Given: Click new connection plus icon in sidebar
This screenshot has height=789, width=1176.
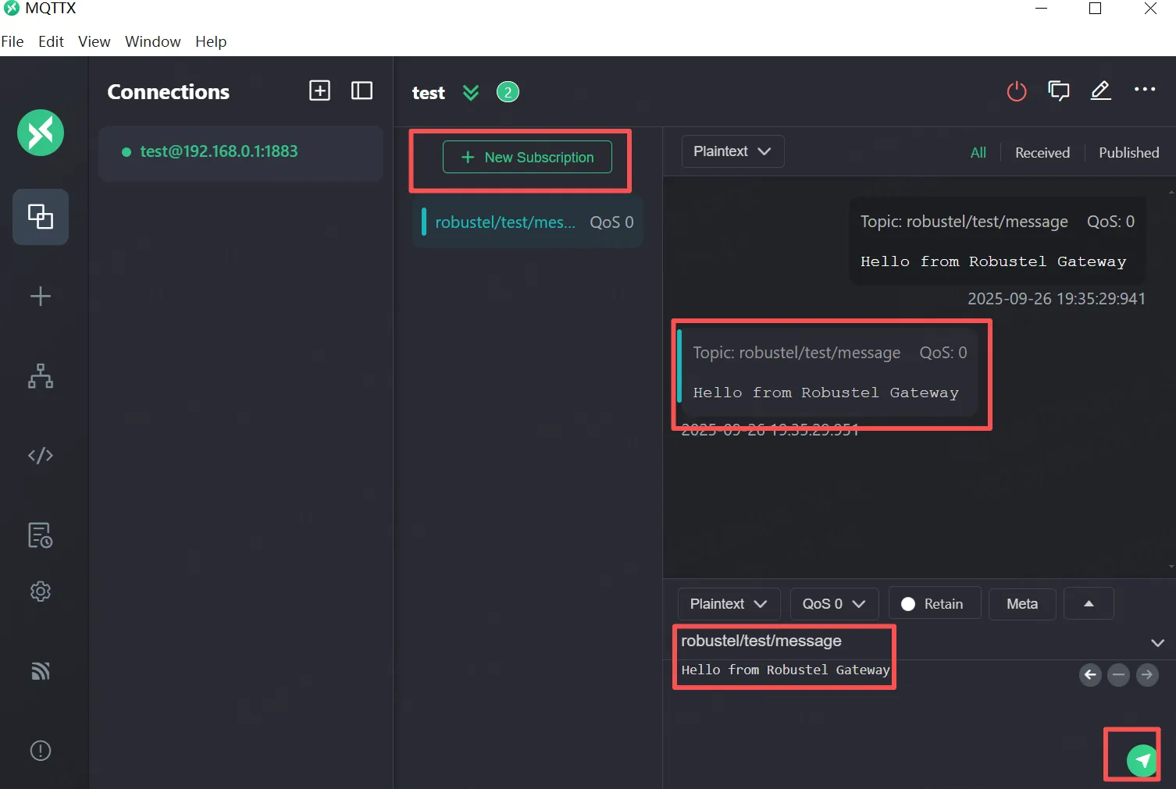Looking at the screenshot, I should (x=41, y=297).
